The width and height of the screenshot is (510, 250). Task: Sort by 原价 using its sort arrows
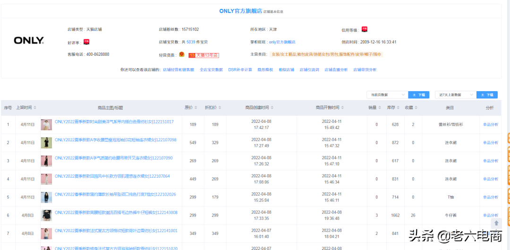195,108
